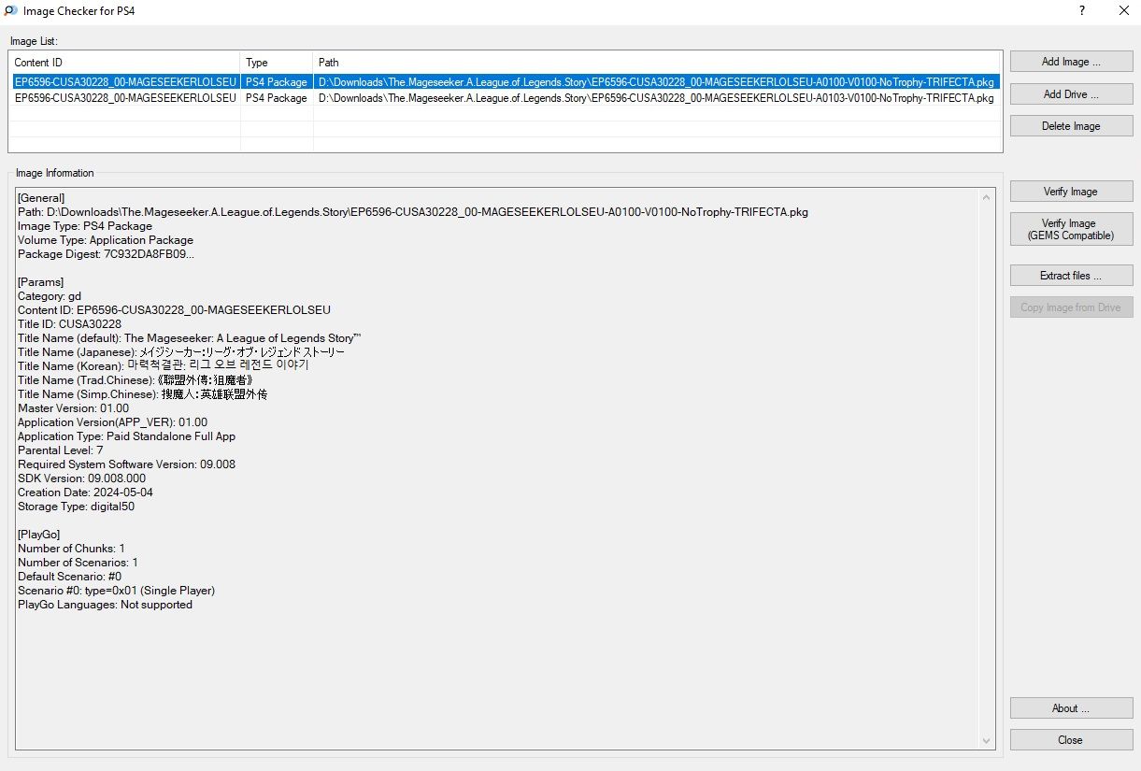Close the window with title bar X
The image size is (1141, 771).
tap(1124, 11)
